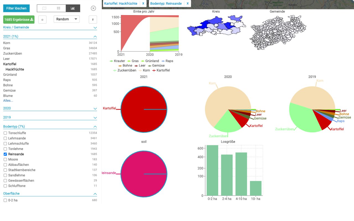The width and height of the screenshot is (354, 221).
Task: Toggle Kartoffel in the chart legend
Action: pos(161,70)
